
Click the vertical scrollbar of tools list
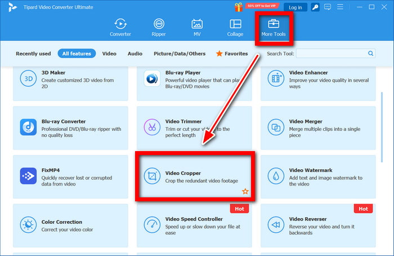[x=382, y=127]
